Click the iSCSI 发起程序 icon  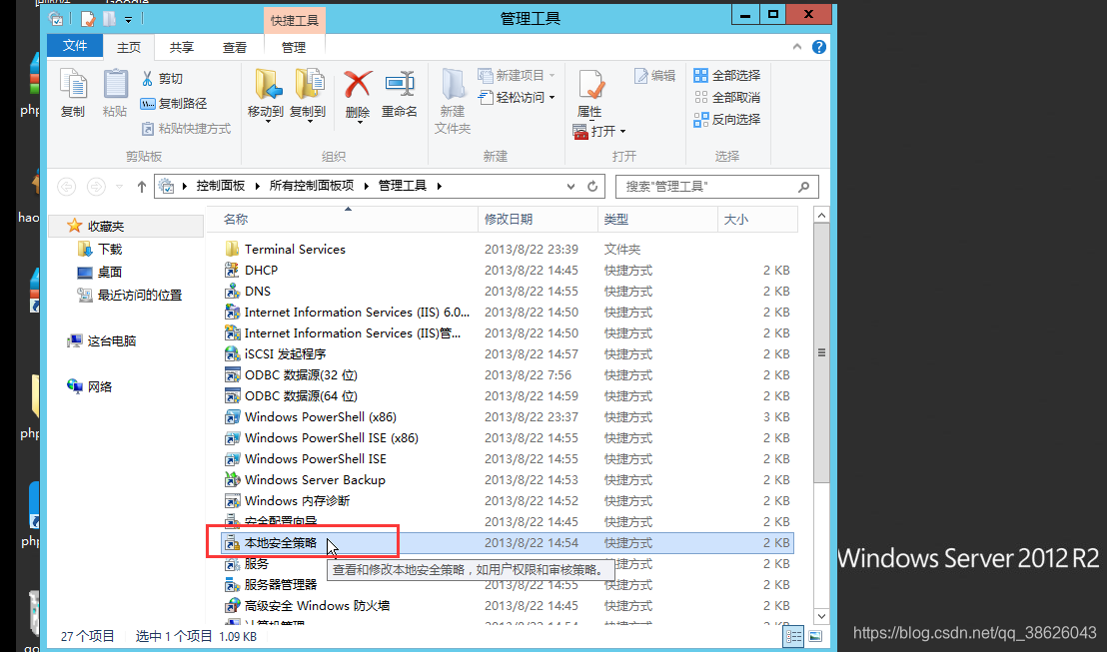point(232,354)
